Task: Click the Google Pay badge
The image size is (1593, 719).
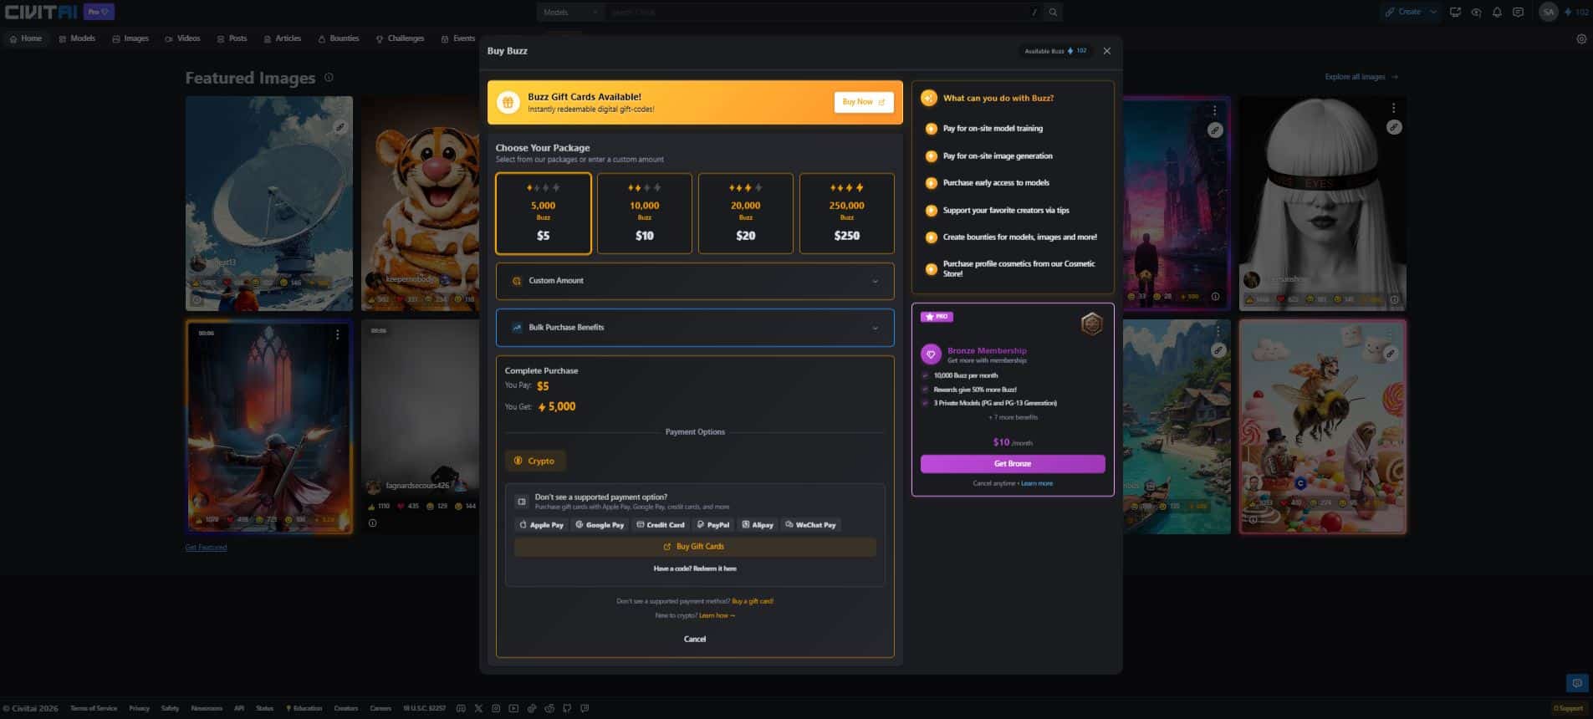Action: point(600,525)
